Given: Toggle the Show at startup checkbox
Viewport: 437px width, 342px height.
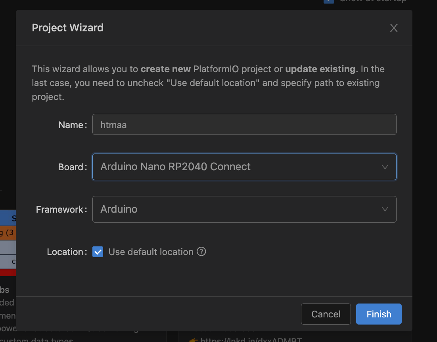Looking at the screenshot, I should pos(329,1).
